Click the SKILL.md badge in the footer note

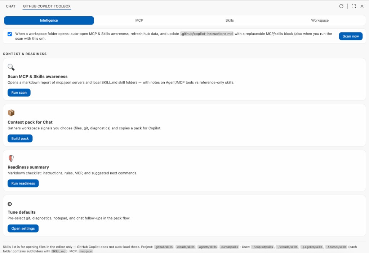58,251
